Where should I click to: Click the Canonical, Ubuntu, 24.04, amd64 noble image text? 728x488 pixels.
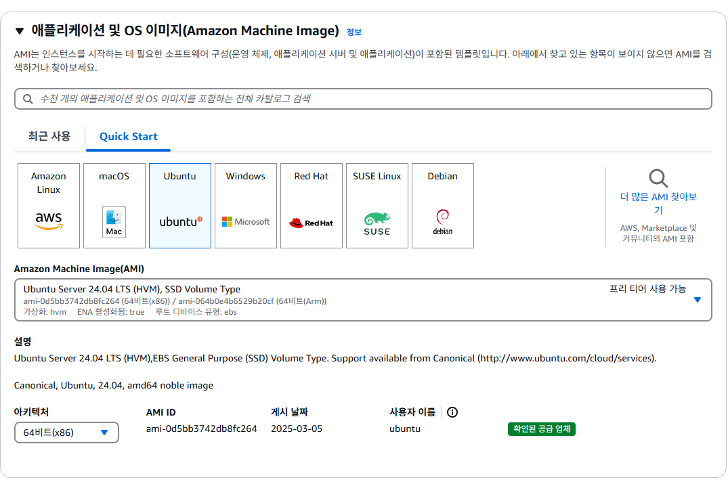[x=114, y=386]
